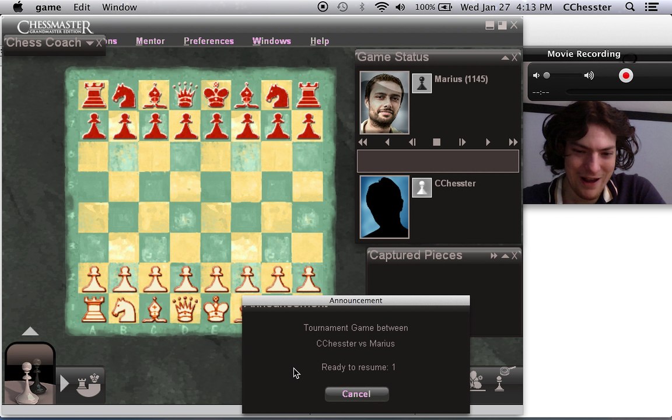672x420 pixels.
Task: Open the Window menu in the menu bar
Action: click(120, 7)
